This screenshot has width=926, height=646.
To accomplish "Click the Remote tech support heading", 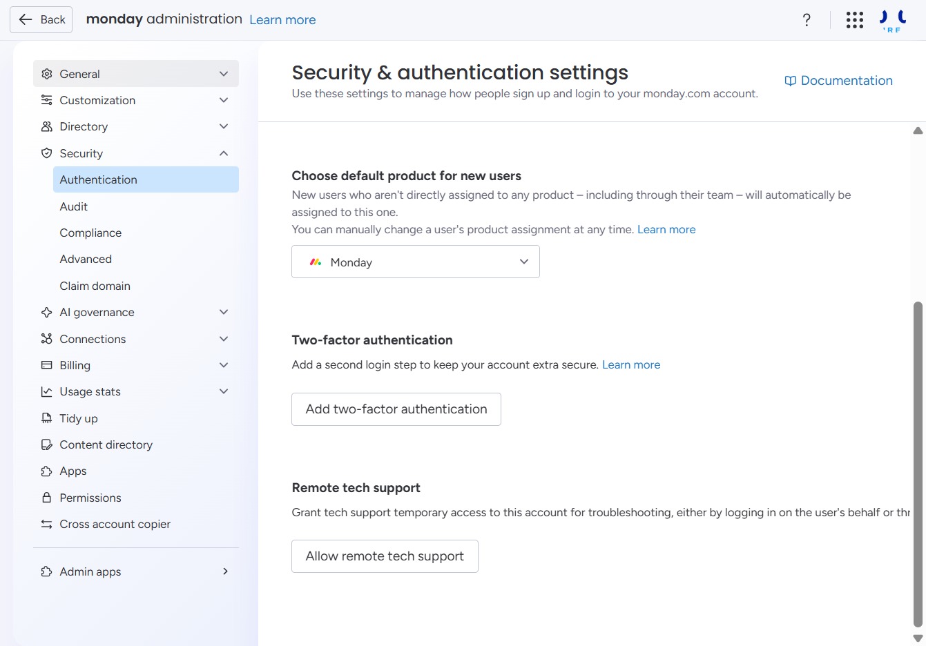I will pos(356,487).
